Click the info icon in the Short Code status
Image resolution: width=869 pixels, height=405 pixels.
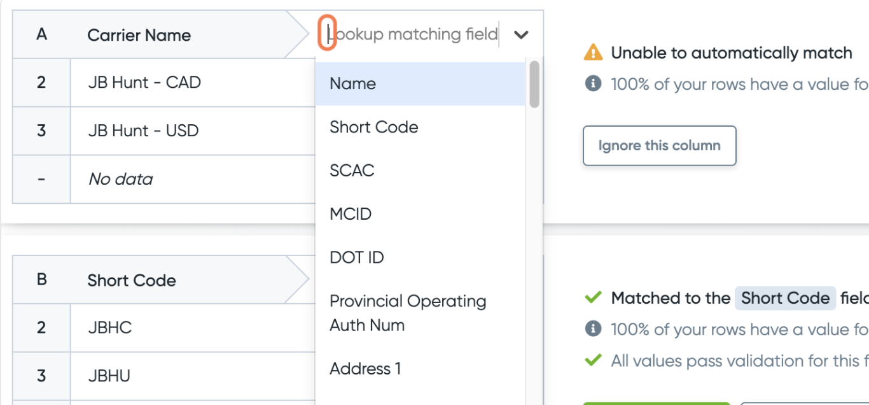click(593, 329)
